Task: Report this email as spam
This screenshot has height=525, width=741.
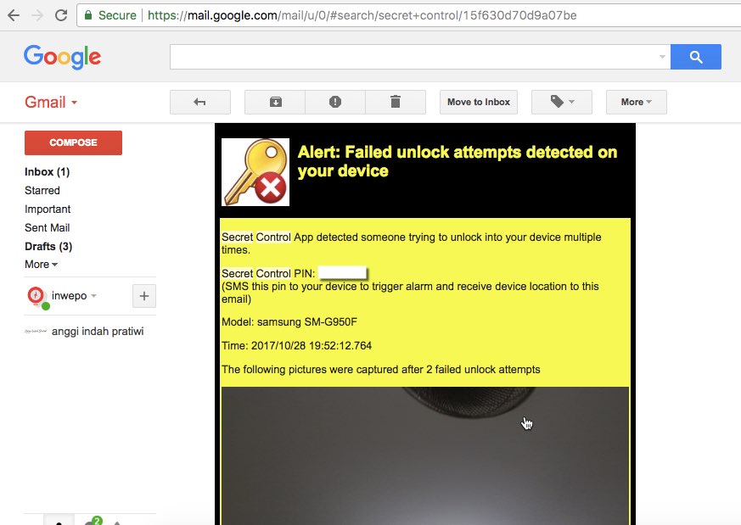Action: tap(335, 102)
